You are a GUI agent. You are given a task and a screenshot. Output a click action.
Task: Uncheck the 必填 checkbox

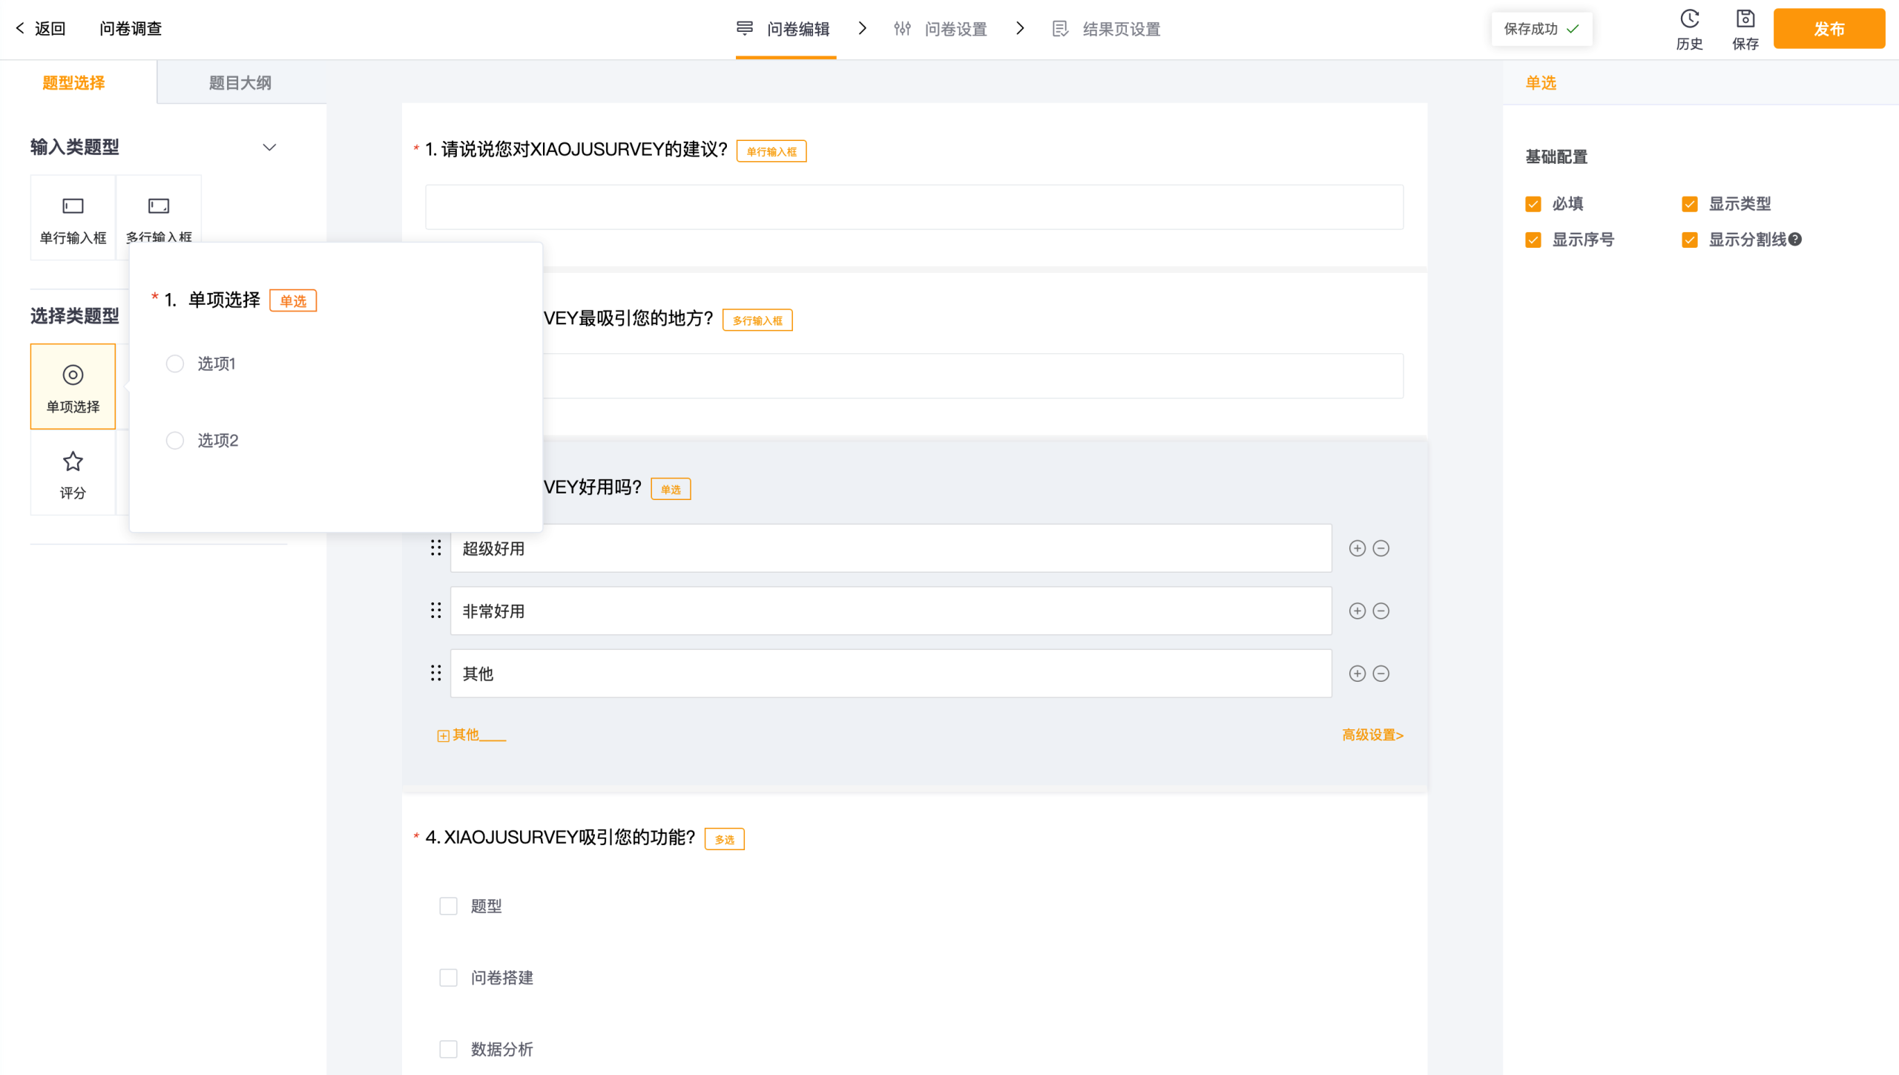(1533, 204)
